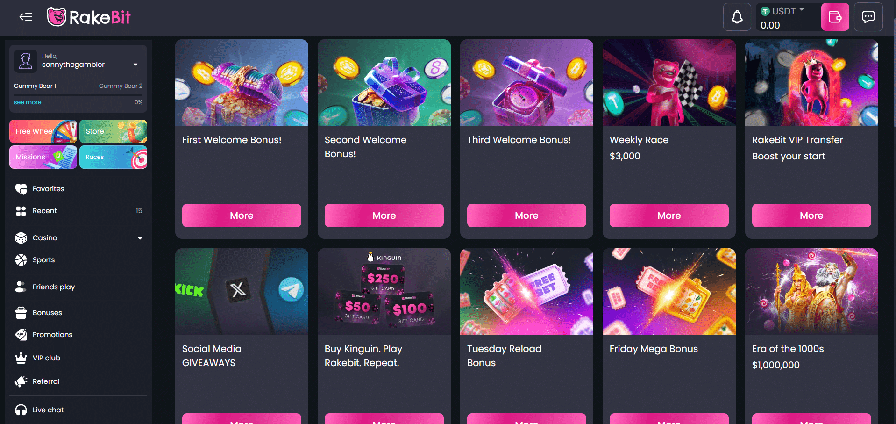This screenshot has height=424, width=896.
Task: Click More under First Welcome Bonus
Action: 242,216
